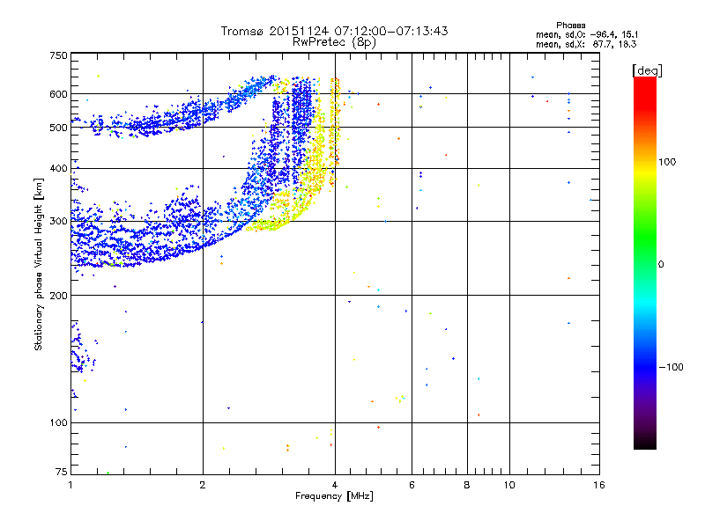This screenshot has width=705, height=528.
Task: Click the '400' height tick label
Action: click(58, 169)
